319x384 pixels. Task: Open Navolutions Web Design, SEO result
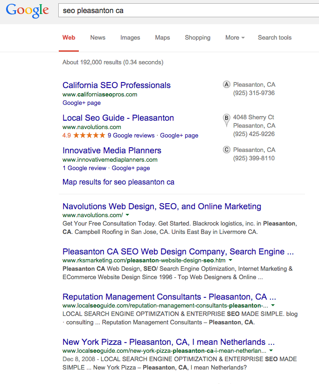(162, 206)
